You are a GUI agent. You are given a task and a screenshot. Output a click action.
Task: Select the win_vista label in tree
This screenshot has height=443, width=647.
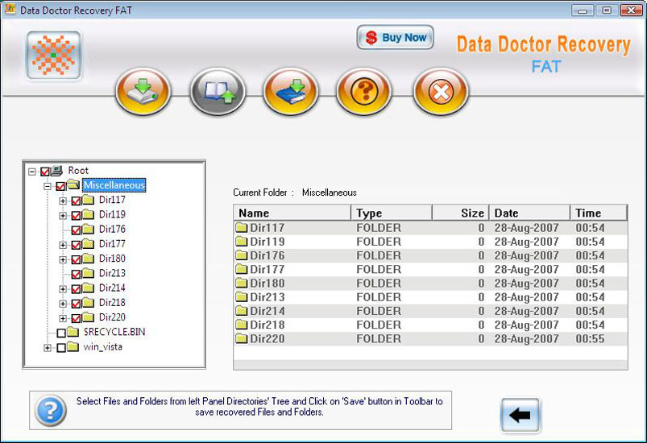(x=103, y=346)
